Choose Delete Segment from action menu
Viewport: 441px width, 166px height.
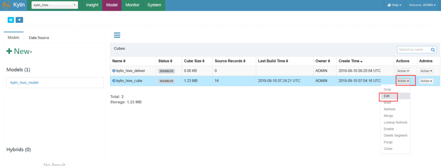[395, 135]
